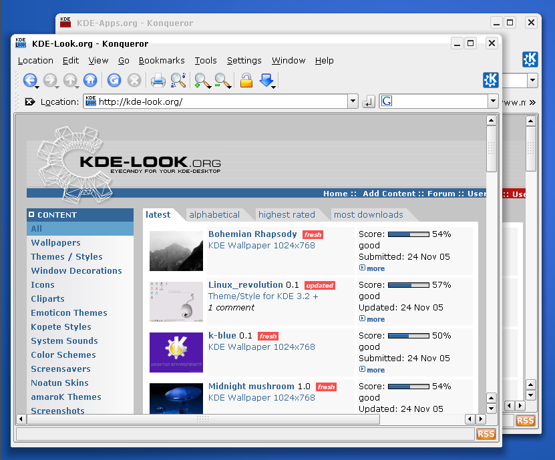Open the Window menu
This screenshot has height=460, width=555.
coord(289,61)
